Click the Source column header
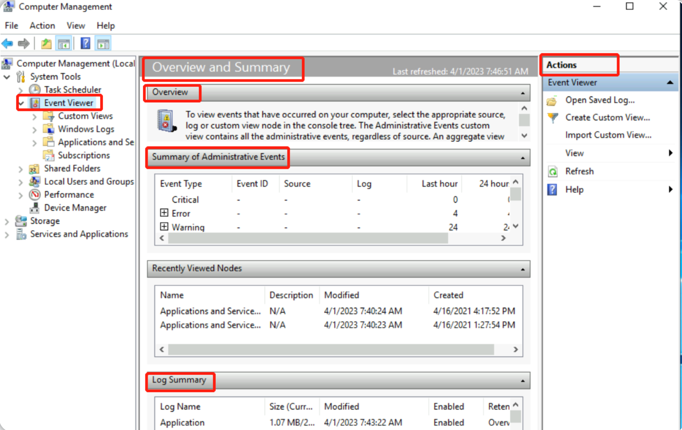 pos(297,184)
